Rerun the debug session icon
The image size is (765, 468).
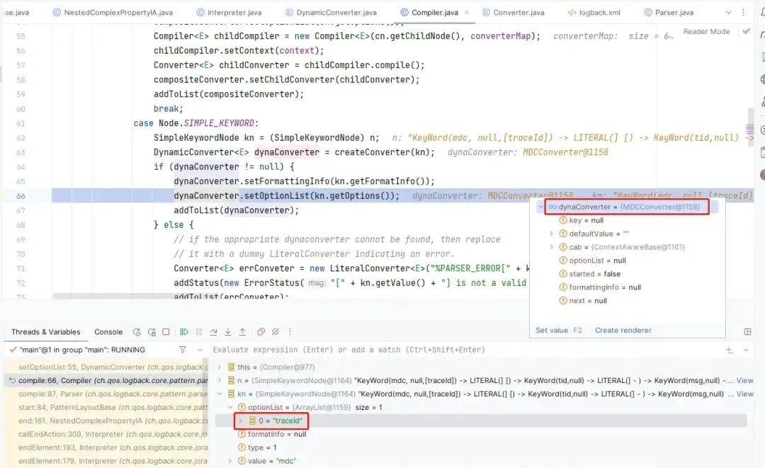coord(137,332)
